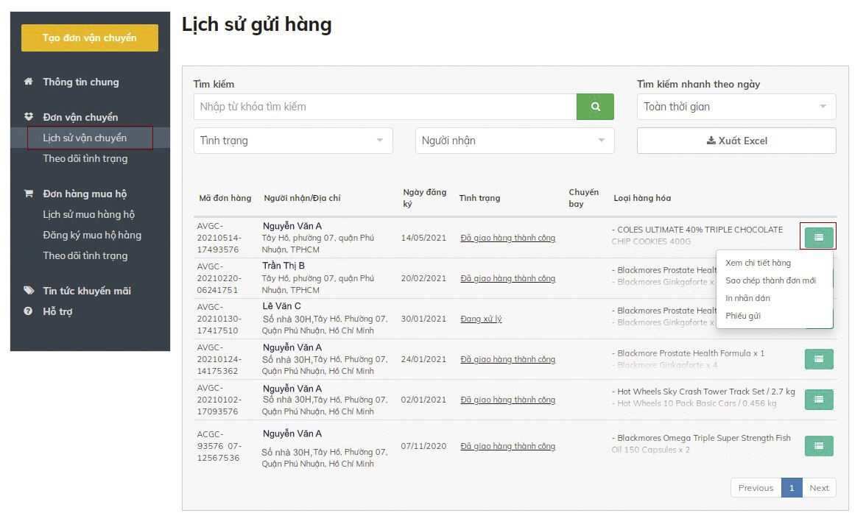Open action menu for order dated 07/11/2020
This screenshot has width=866, height=513.
point(818,446)
